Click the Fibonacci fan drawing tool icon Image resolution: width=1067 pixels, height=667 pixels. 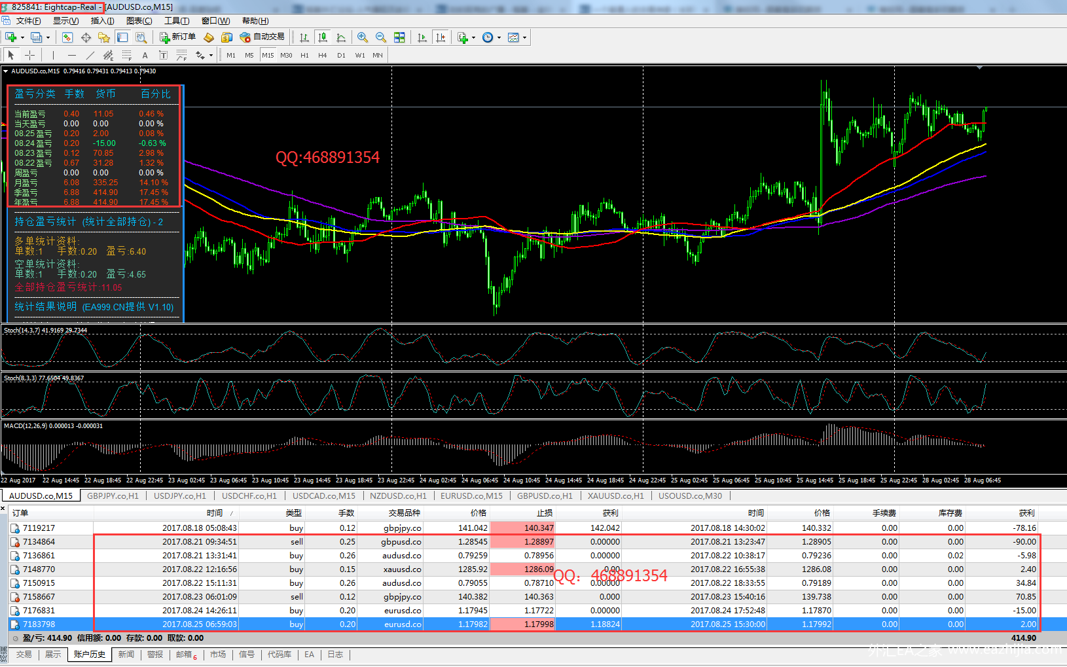click(181, 55)
